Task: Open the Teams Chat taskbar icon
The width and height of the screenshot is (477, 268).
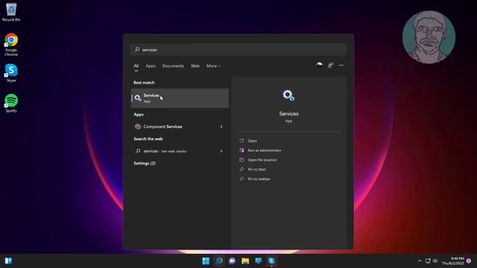Action: coord(232,261)
